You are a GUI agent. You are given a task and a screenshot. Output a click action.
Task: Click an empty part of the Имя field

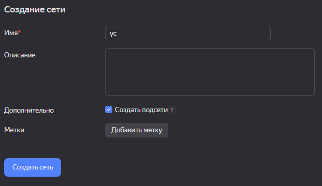point(193,33)
